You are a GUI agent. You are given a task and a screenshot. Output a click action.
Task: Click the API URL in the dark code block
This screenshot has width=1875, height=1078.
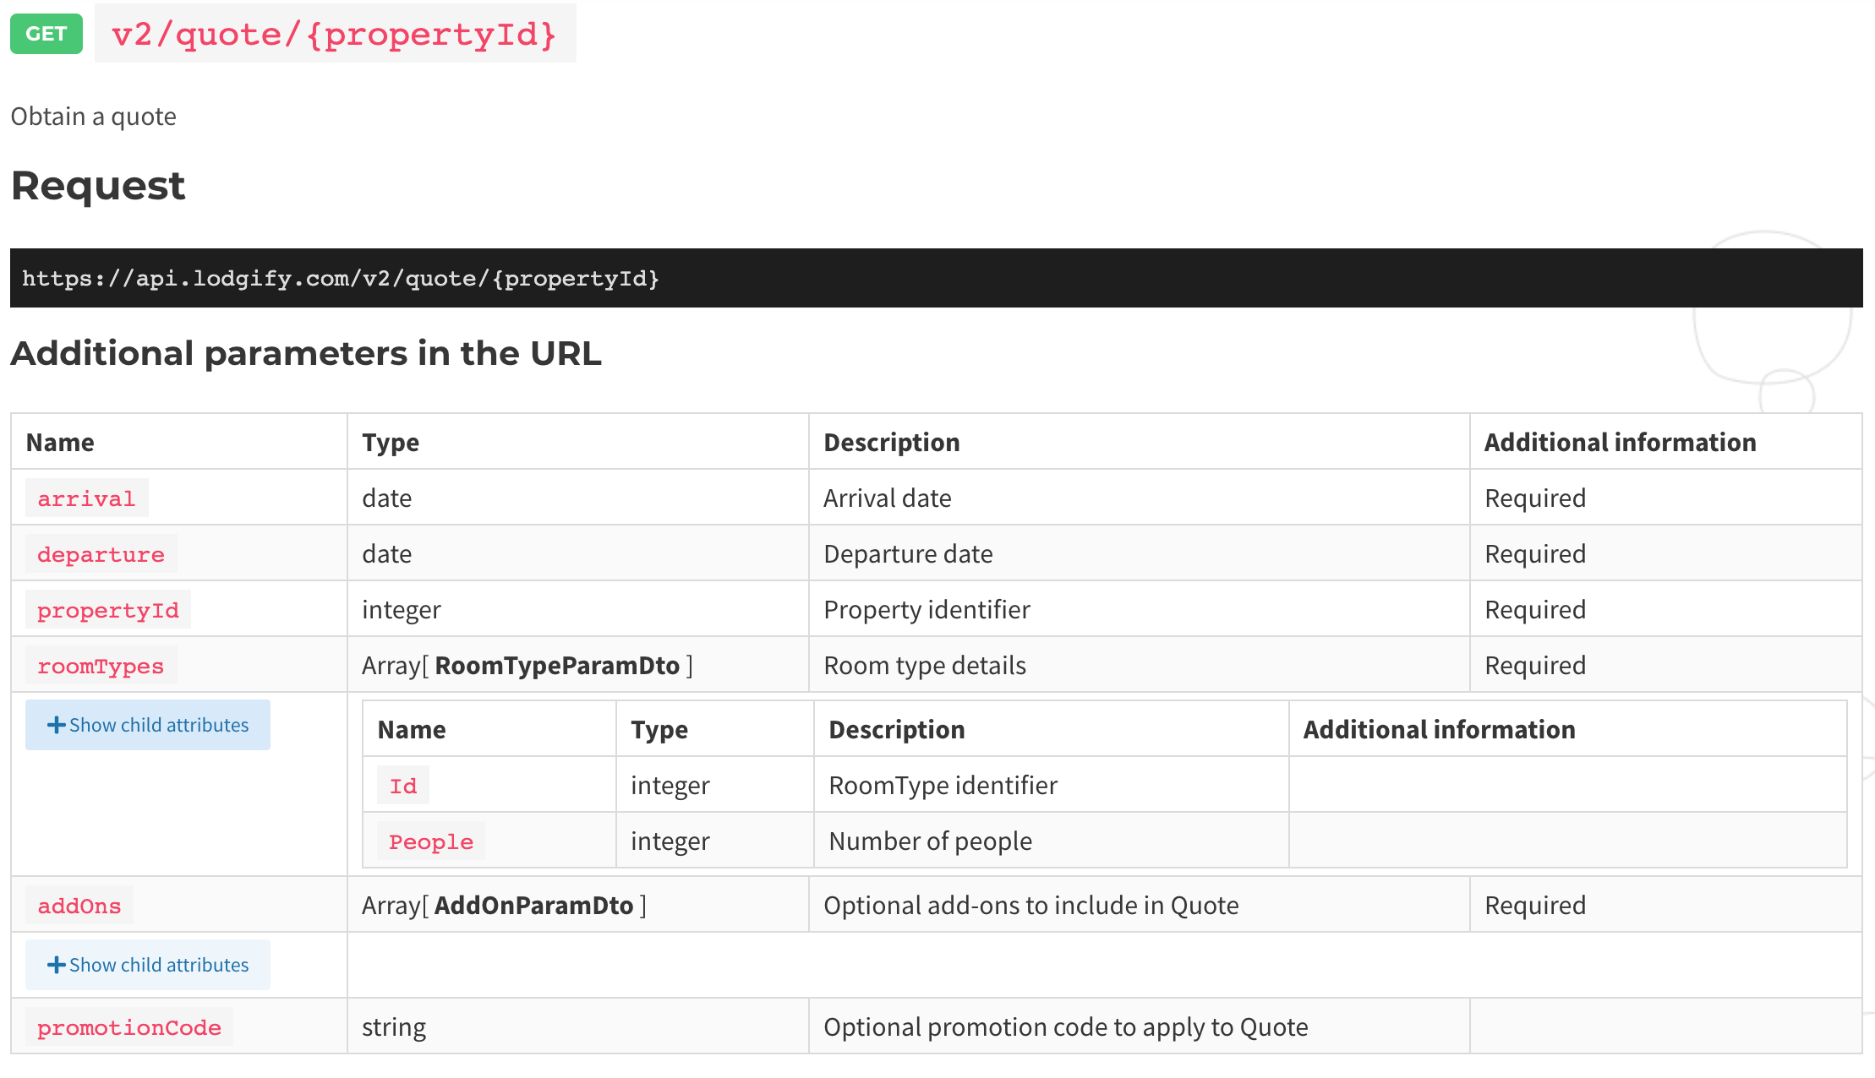340,278
